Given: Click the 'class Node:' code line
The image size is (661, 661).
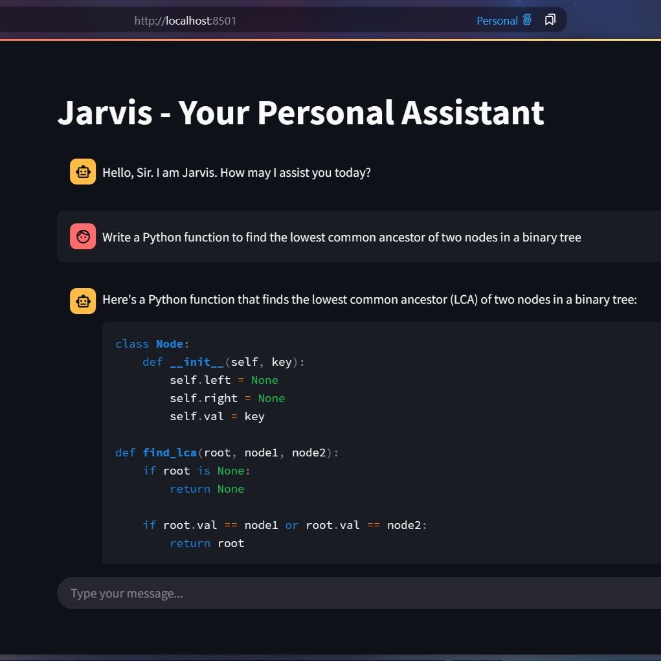Looking at the screenshot, I should point(152,344).
